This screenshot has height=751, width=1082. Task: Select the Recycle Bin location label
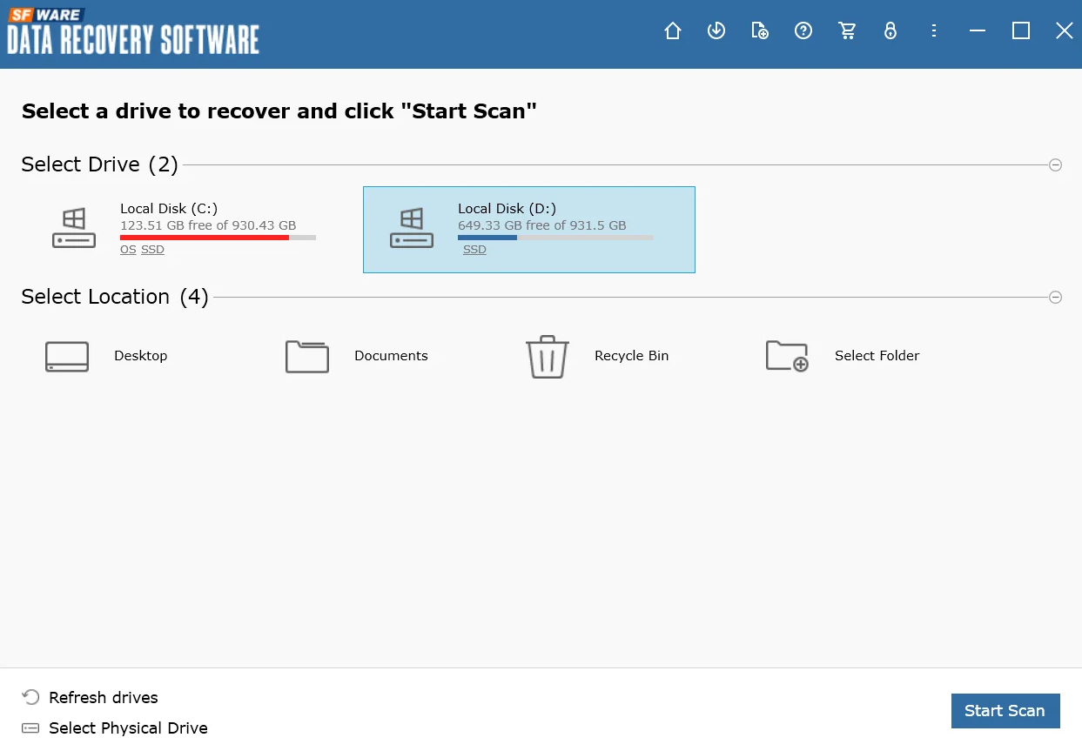[x=632, y=356]
